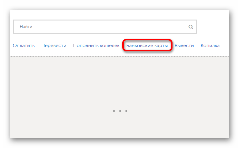Viewport: 239px width, 148px height.
Task: Open the Банковские карты tab
Action: point(147,46)
